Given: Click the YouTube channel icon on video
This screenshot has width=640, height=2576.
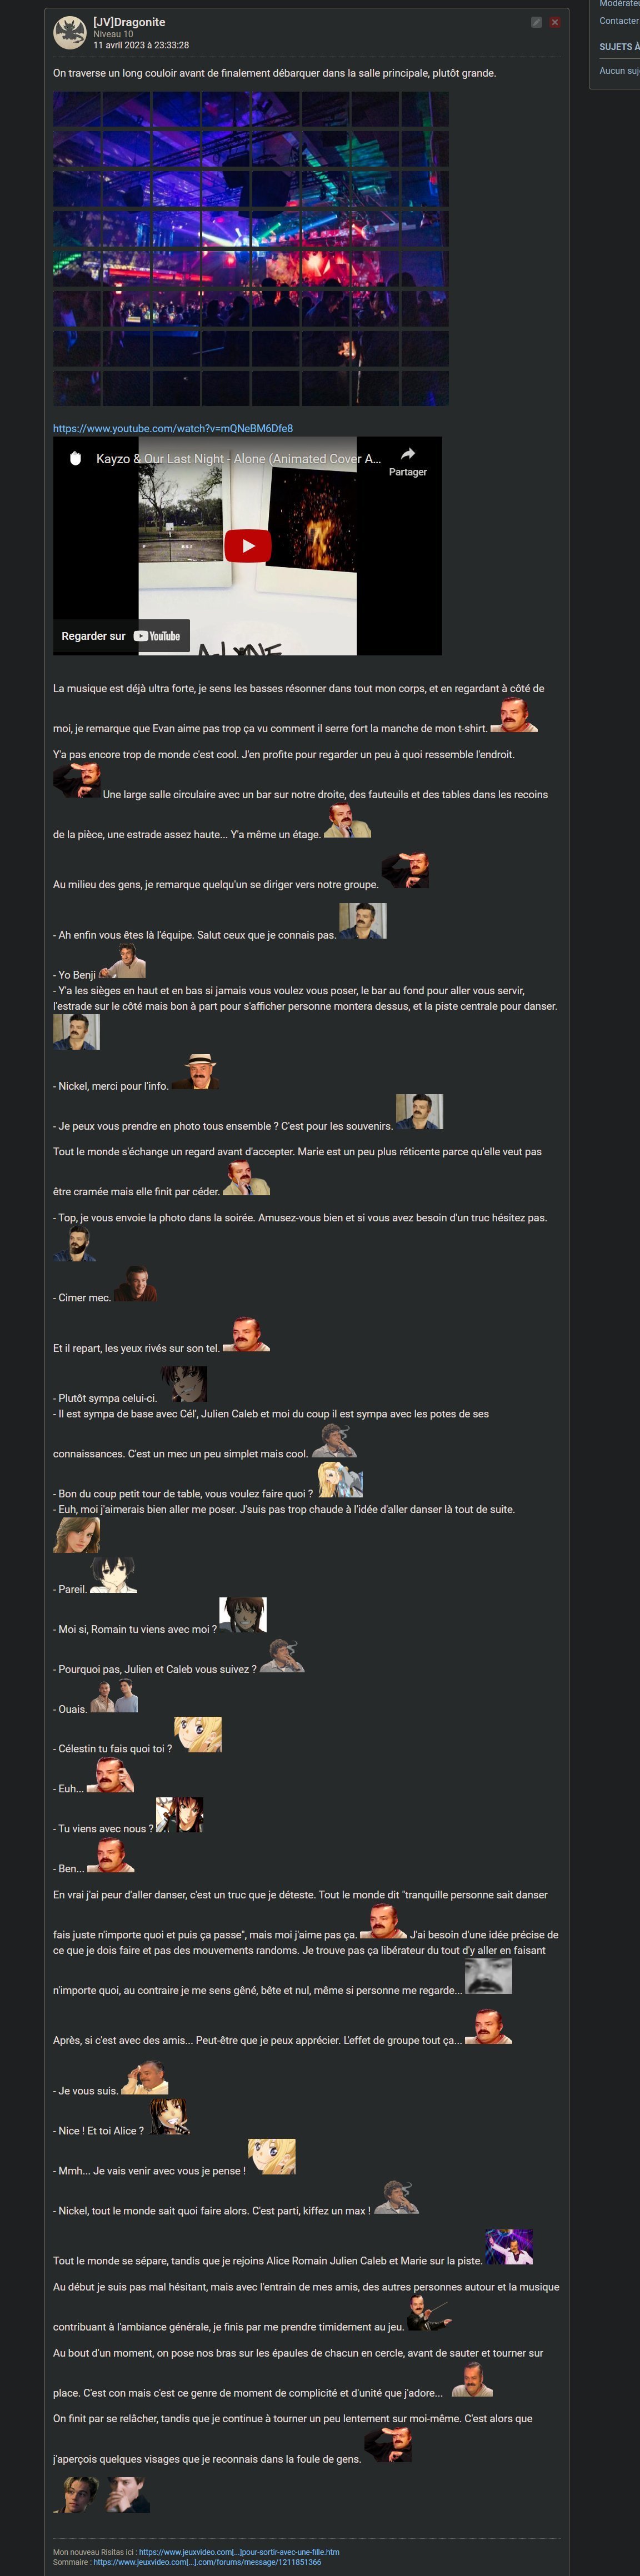Looking at the screenshot, I should 74,458.
